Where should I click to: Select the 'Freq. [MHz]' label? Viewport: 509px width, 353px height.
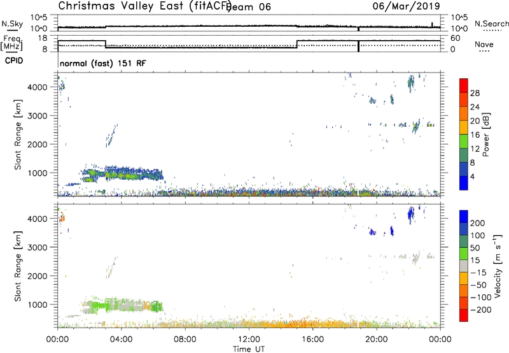click(x=12, y=43)
